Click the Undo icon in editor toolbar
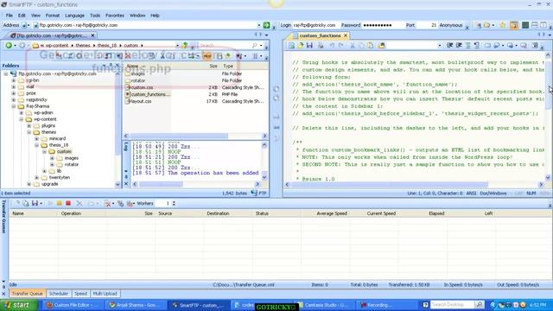The height and width of the screenshot is (311, 553). coord(332,45)
